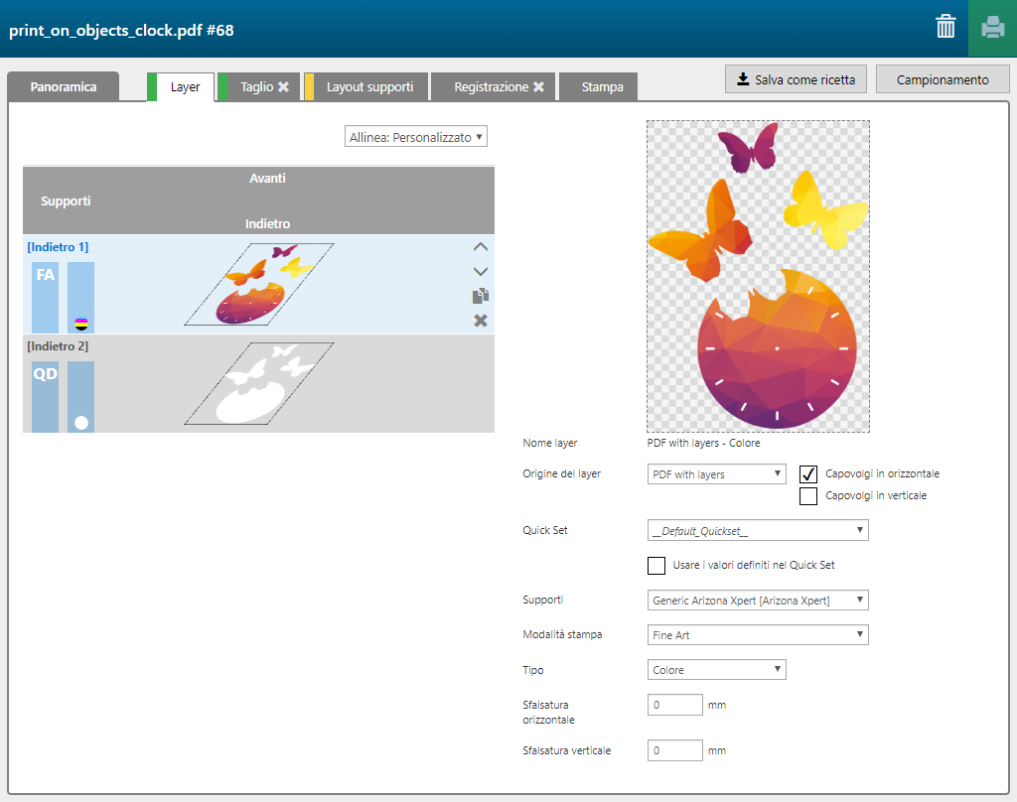The height and width of the screenshot is (802, 1017).
Task: Click the Sfalsatura verticale input field
Action: [674, 750]
